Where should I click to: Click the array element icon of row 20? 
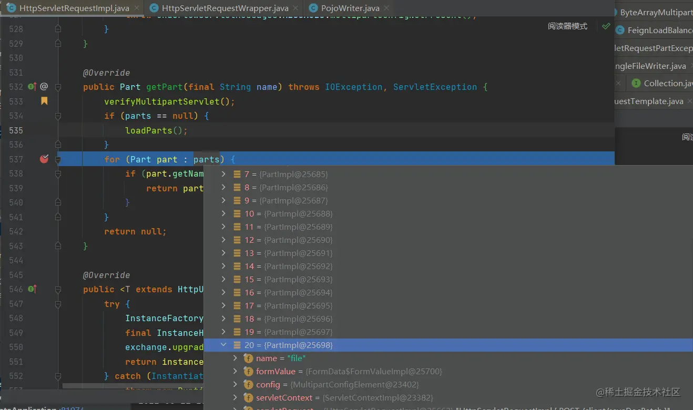click(238, 345)
